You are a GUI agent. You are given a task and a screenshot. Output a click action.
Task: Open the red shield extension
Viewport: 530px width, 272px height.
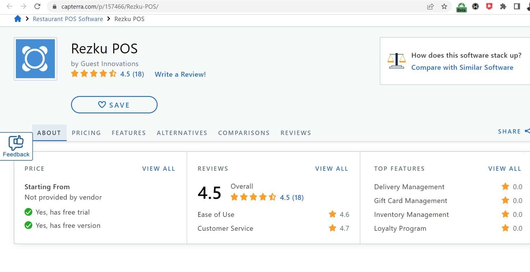coord(489,6)
